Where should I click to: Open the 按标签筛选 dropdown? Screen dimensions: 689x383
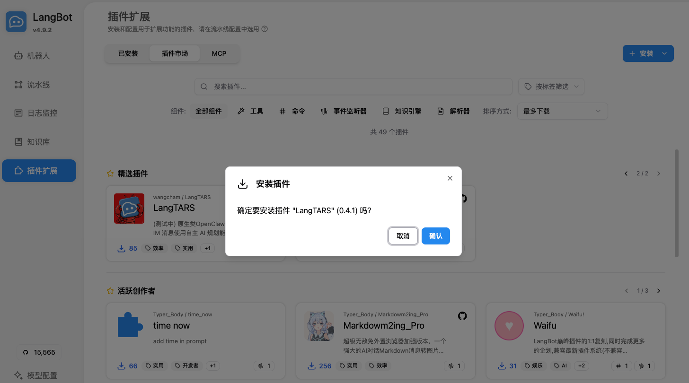551,87
